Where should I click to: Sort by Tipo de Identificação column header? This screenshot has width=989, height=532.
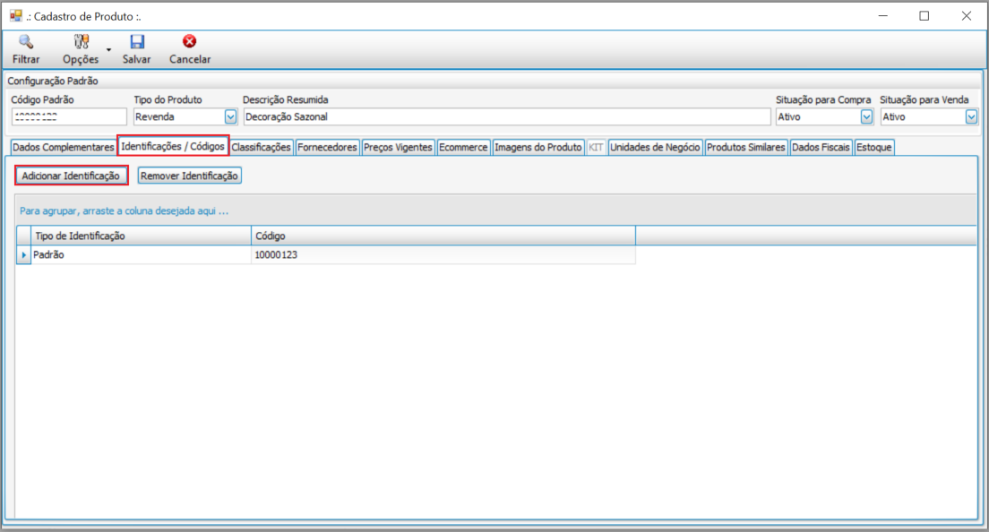click(x=141, y=236)
